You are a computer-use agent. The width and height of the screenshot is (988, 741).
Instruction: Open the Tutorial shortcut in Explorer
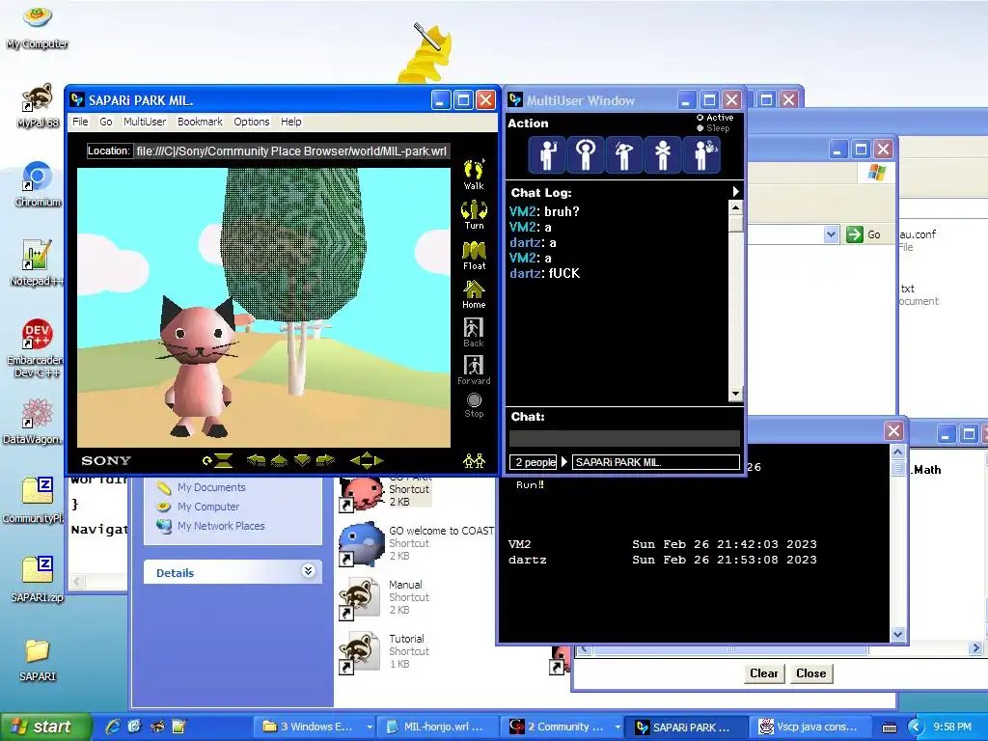click(385, 651)
